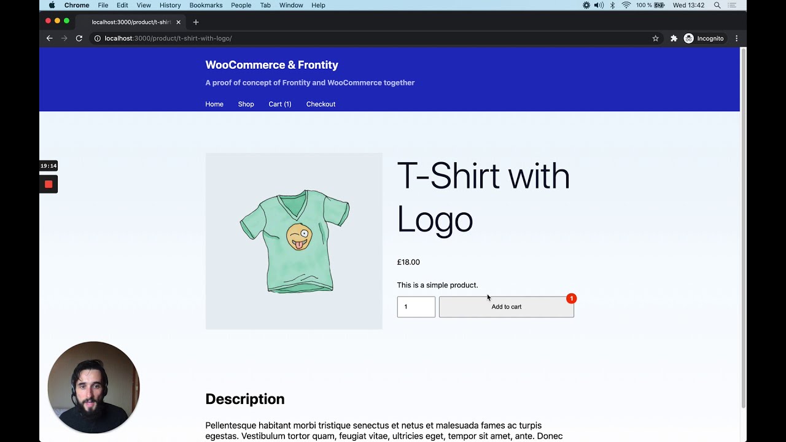The width and height of the screenshot is (786, 442).
Task: Open the Bookmarks menu
Action: (x=206, y=5)
